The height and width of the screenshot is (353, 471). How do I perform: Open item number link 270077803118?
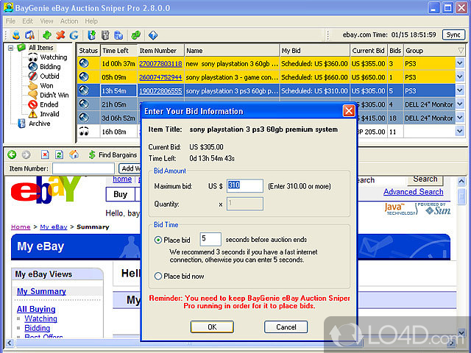pos(160,64)
